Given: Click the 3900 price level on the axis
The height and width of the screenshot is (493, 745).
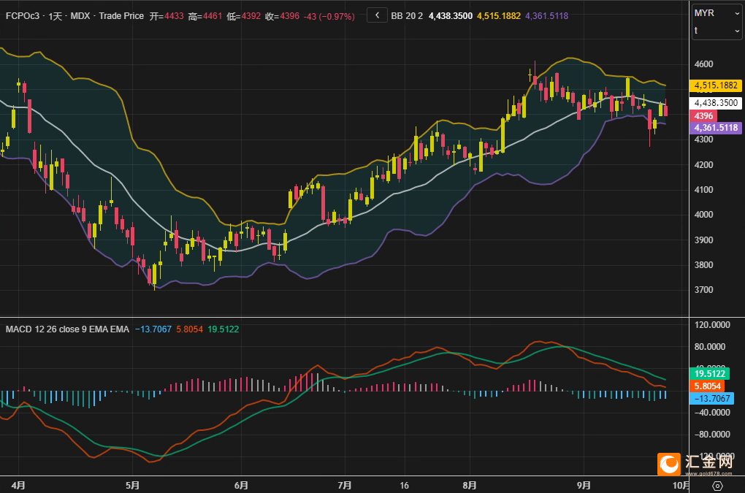Looking at the screenshot, I should point(703,240).
